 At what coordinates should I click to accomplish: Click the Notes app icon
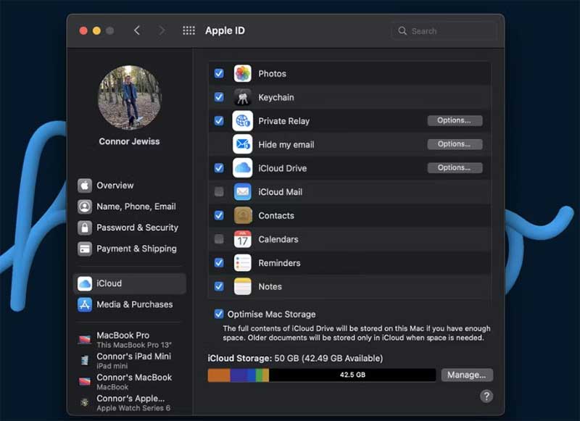tap(243, 286)
